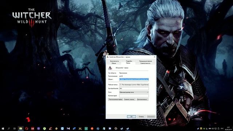
Task: Open taskbar search magnifier
Action: pos(9,128)
